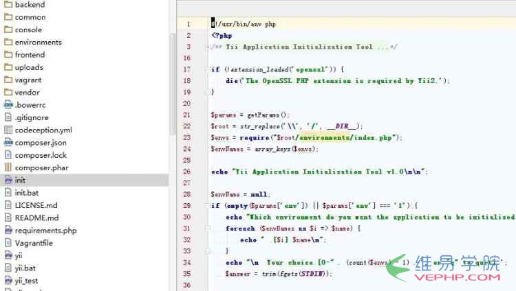Viewport: 516px width, 291px height.
Task: Click the yii_test PHP file icon
Action: 8,281
